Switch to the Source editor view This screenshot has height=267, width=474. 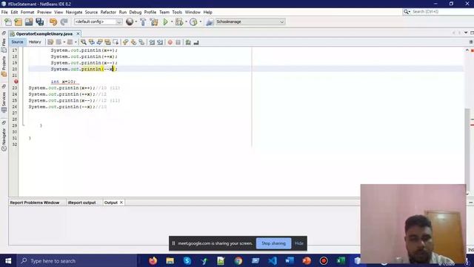coord(17,42)
